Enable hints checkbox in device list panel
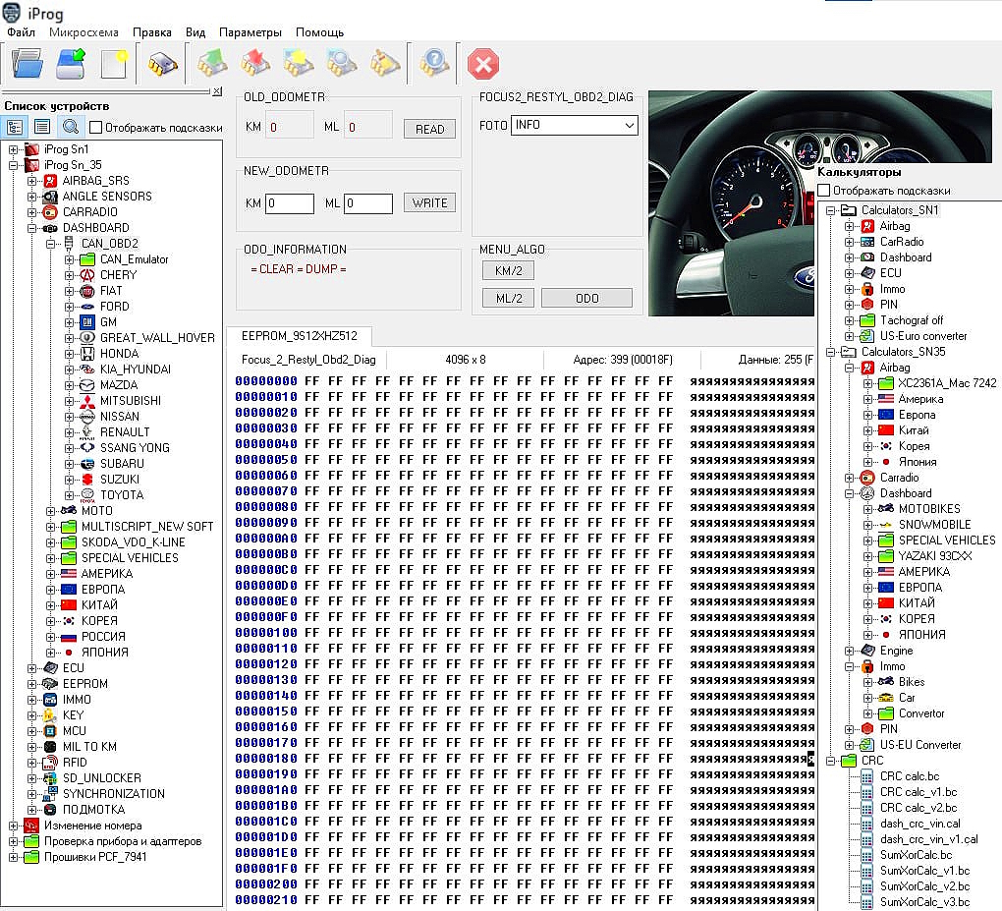1002x911 pixels. coord(95,128)
